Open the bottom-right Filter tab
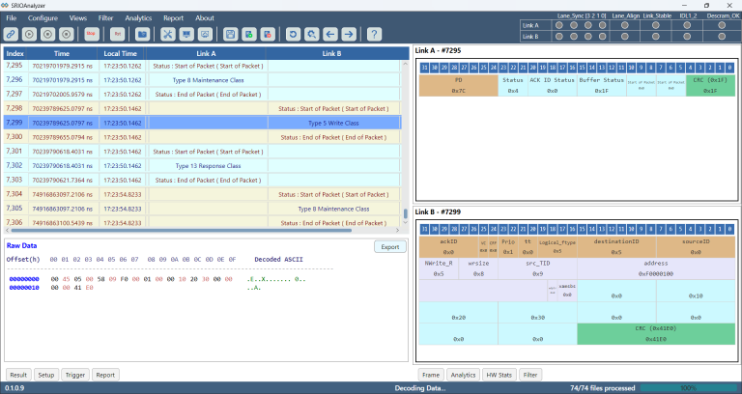Image resolution: width=742 pixels, height=394 pixels. pos(530,375)
